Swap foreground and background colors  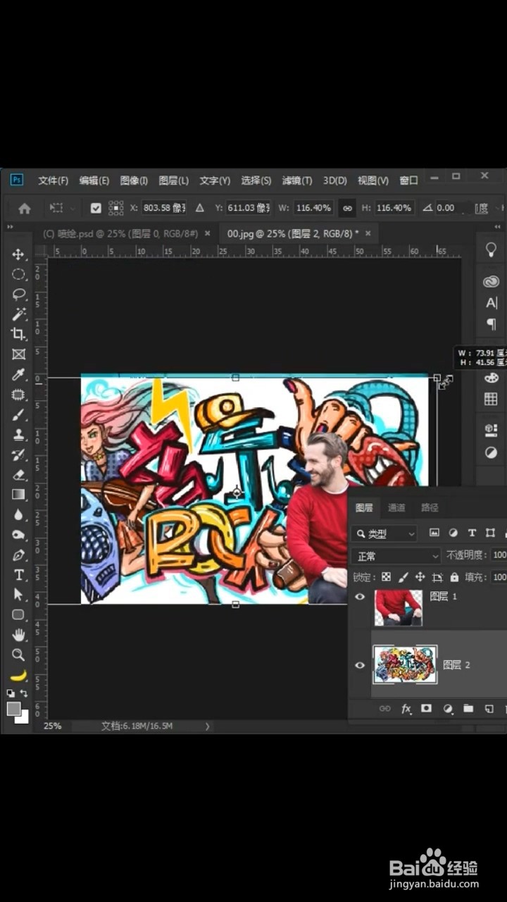25,693
